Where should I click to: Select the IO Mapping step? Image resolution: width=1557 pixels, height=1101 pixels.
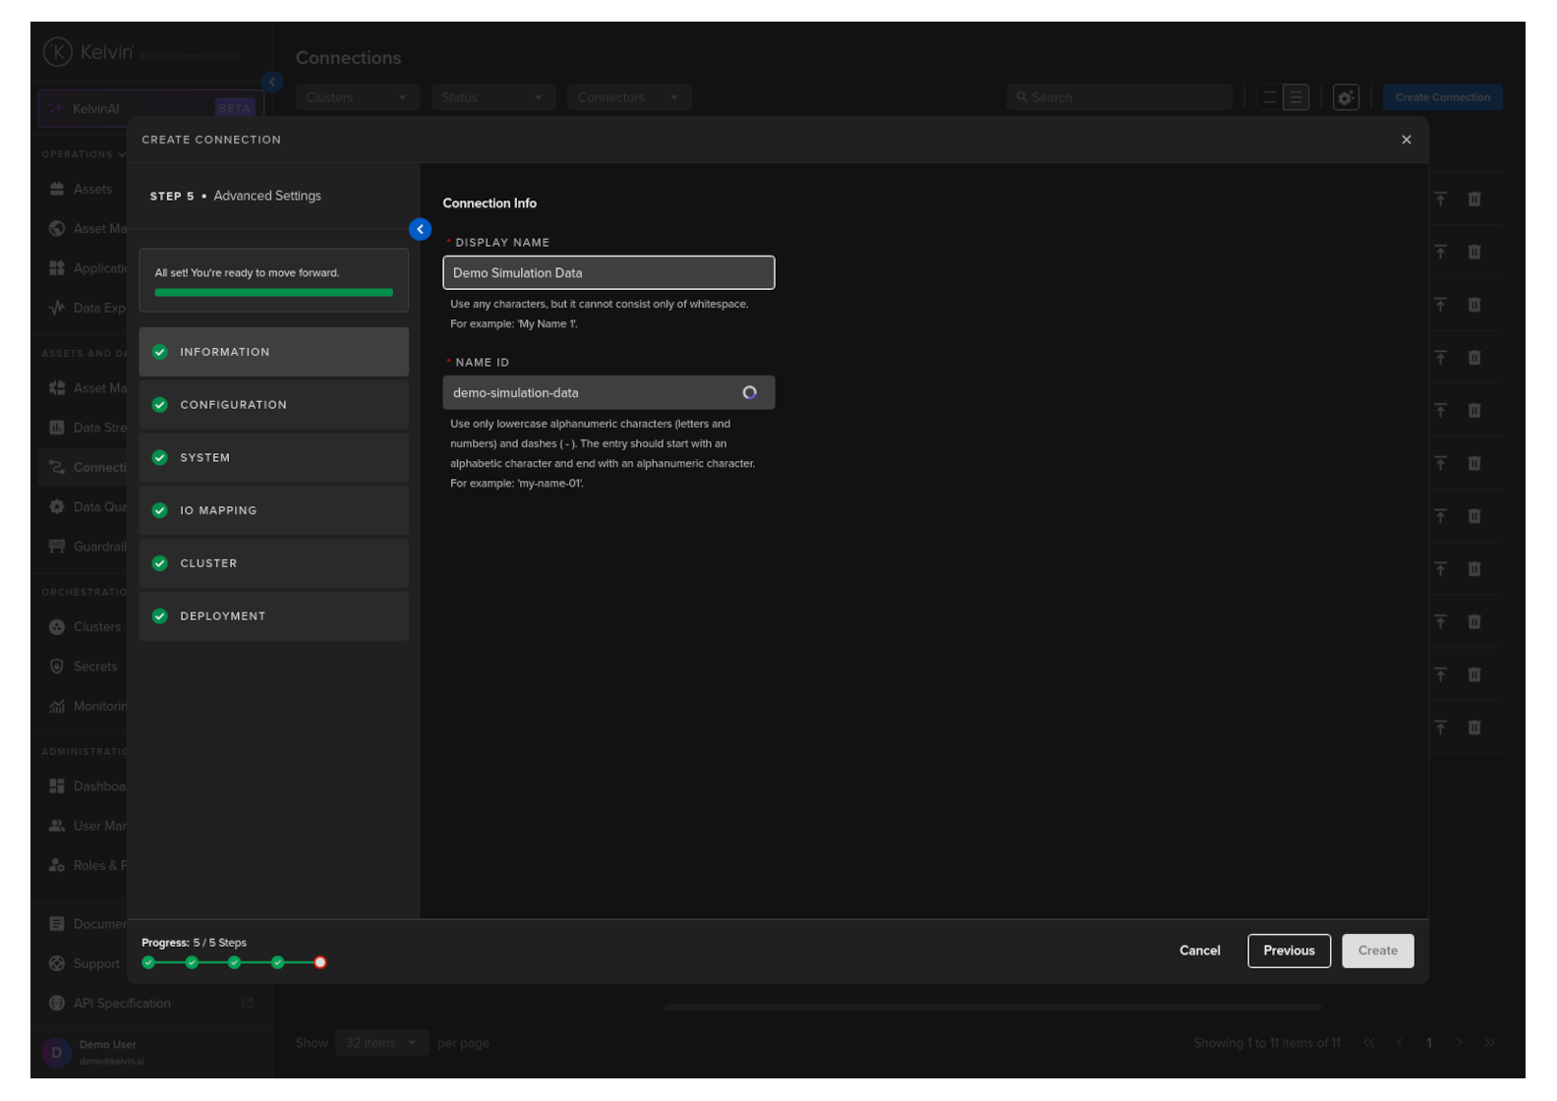click(273, 510)
